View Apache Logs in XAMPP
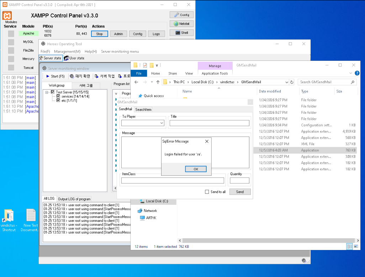365x277 pixels. click(156, 34)
